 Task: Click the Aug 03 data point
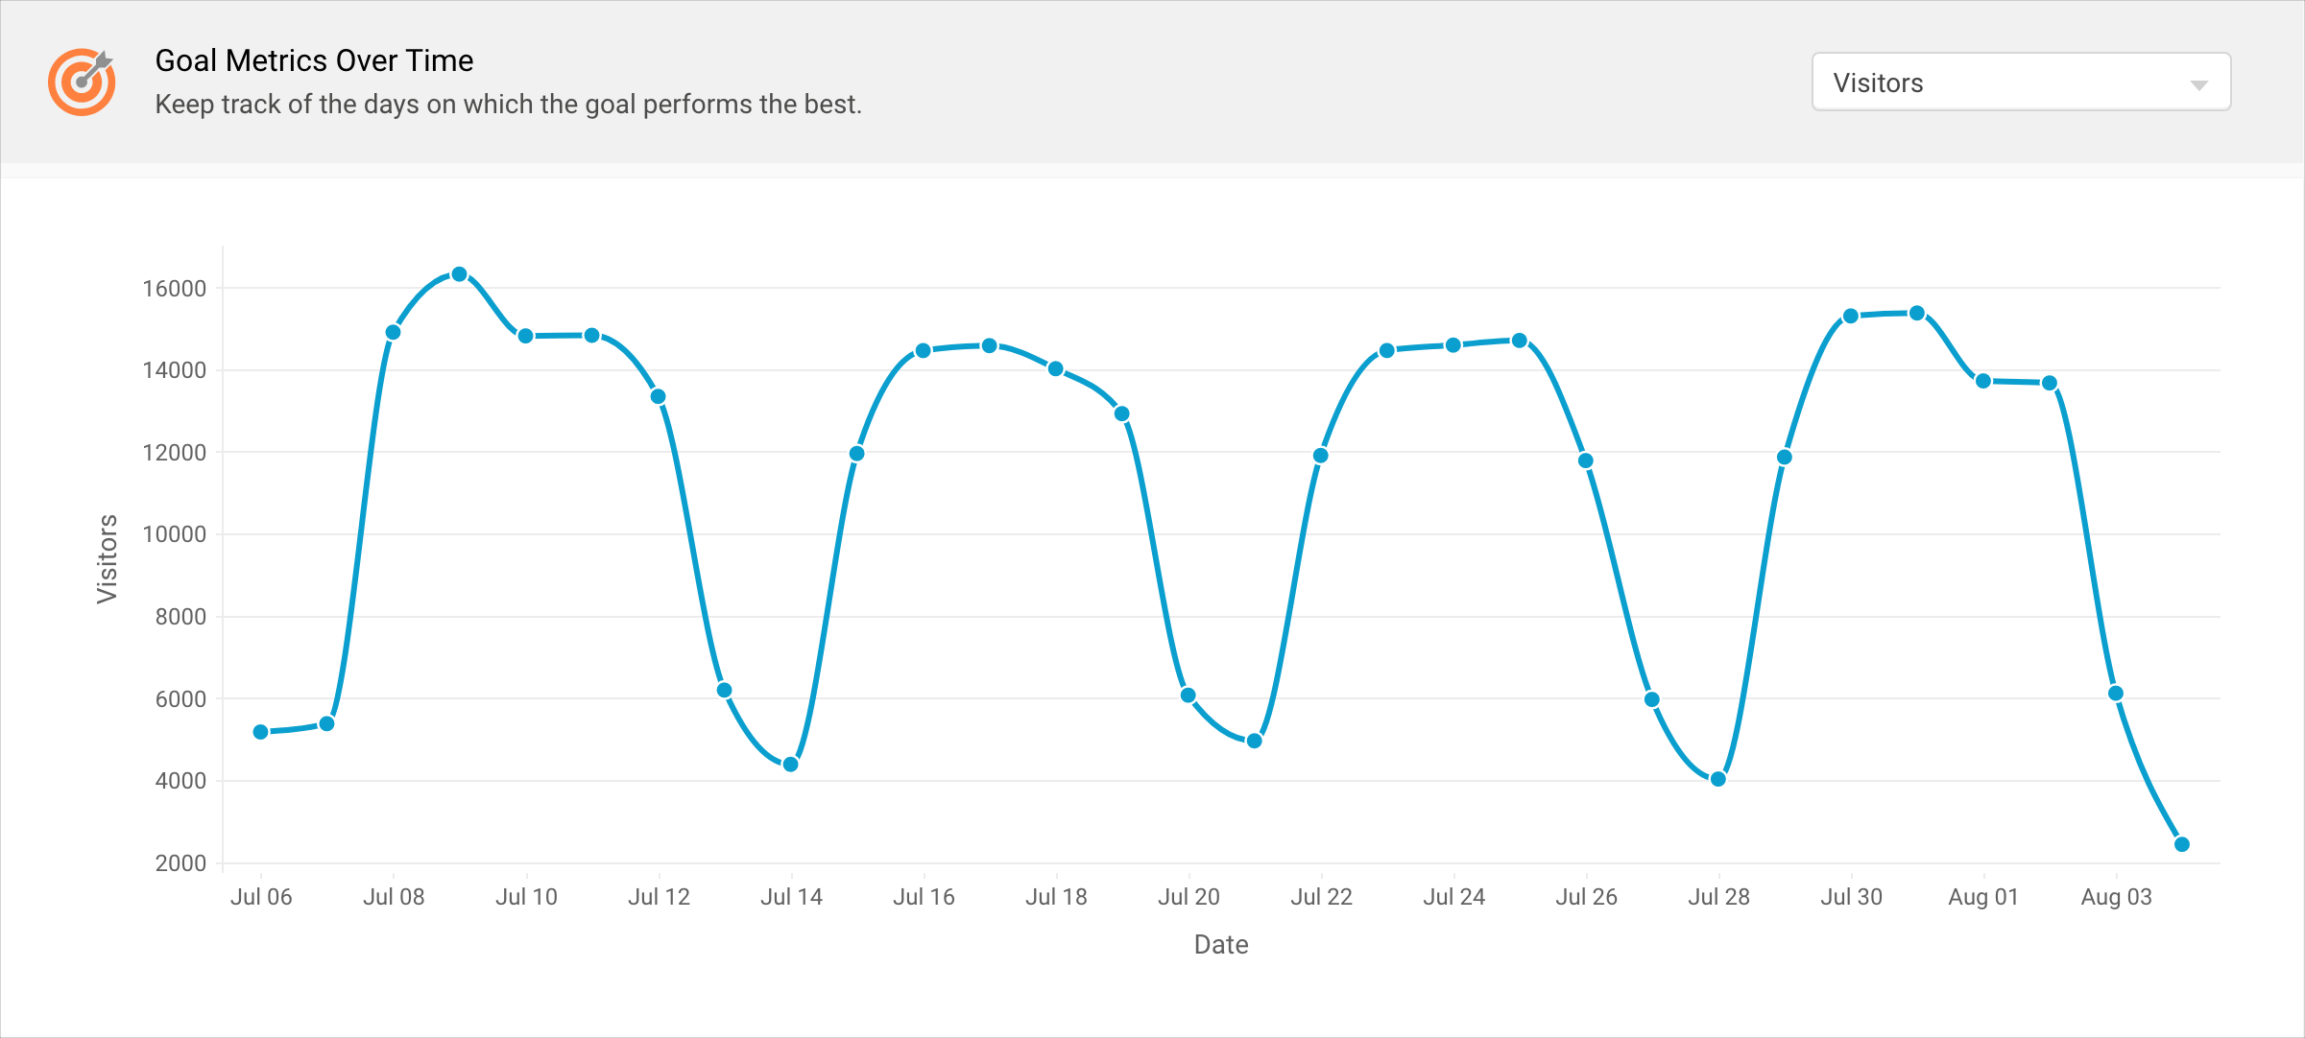click(x=2116, y=694)
